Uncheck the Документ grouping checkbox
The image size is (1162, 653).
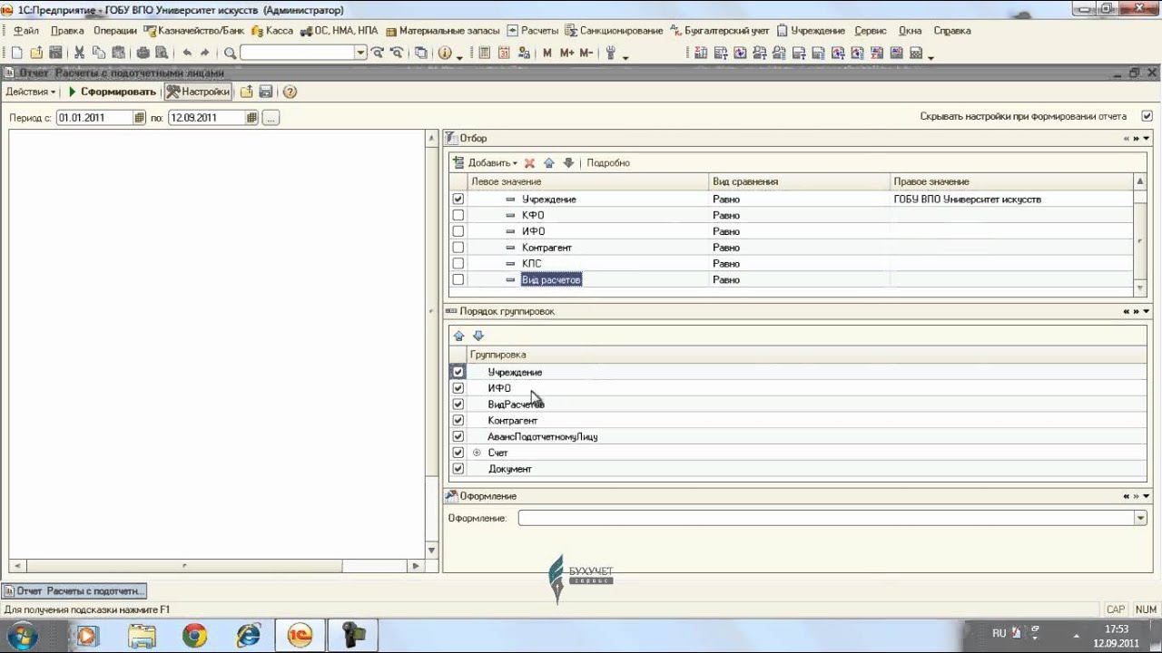458,469
